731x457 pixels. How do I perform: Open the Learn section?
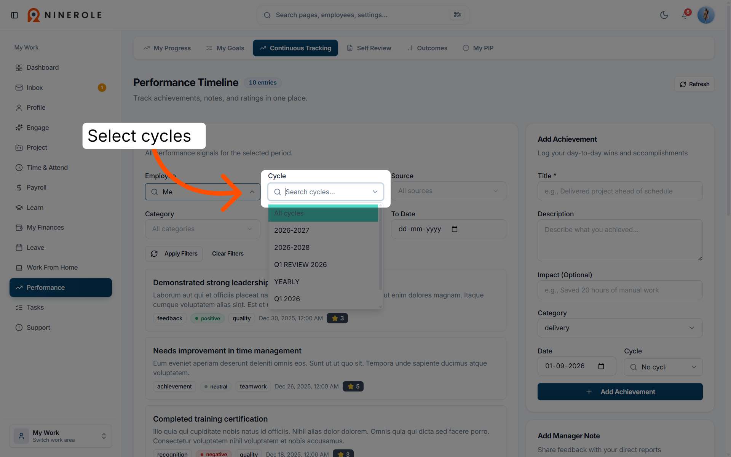[61, 208]
